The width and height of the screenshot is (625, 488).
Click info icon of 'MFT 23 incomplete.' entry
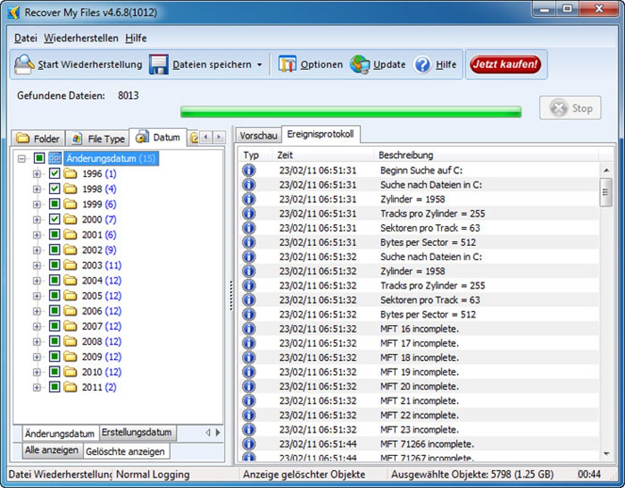tap(249, 429)
